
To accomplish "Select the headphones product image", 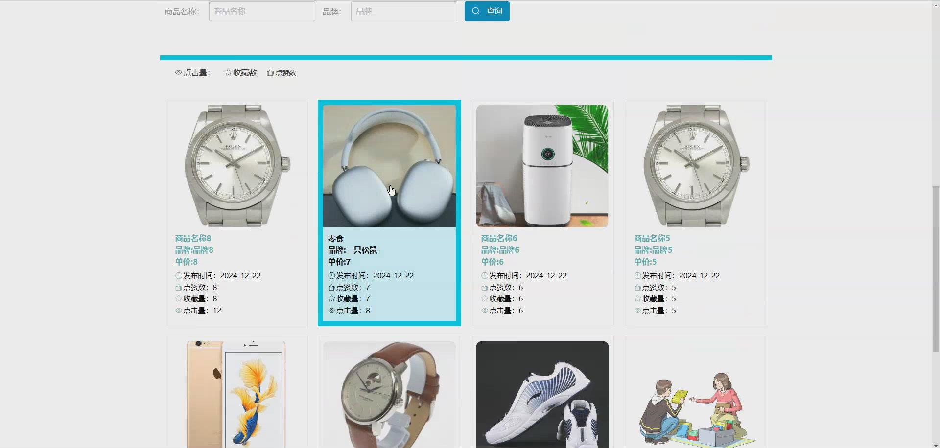I will click(389, 165).
